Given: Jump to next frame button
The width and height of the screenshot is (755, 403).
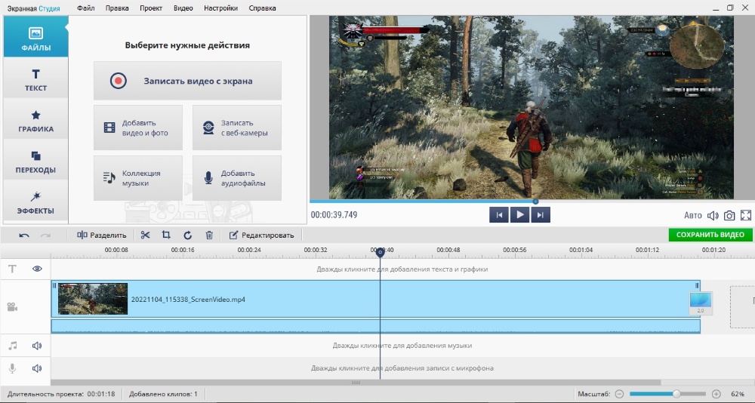Looking at the screenshot, I should (x=541, y=215).
